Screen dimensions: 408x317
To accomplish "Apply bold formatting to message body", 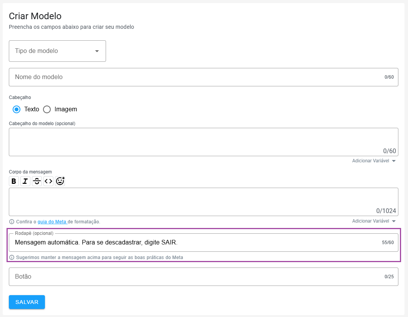I will point(14,181).
